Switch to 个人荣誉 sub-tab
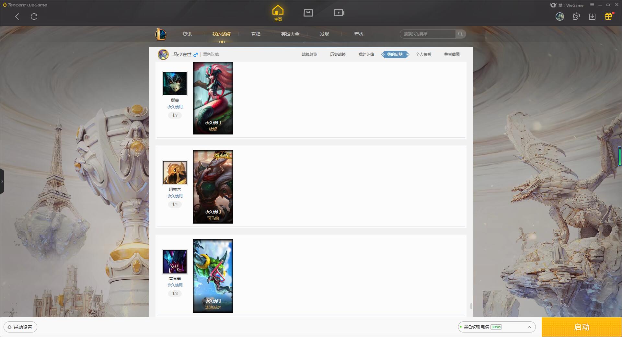The width and height of the screenshot is (622, 337). [x=423, y=54]
